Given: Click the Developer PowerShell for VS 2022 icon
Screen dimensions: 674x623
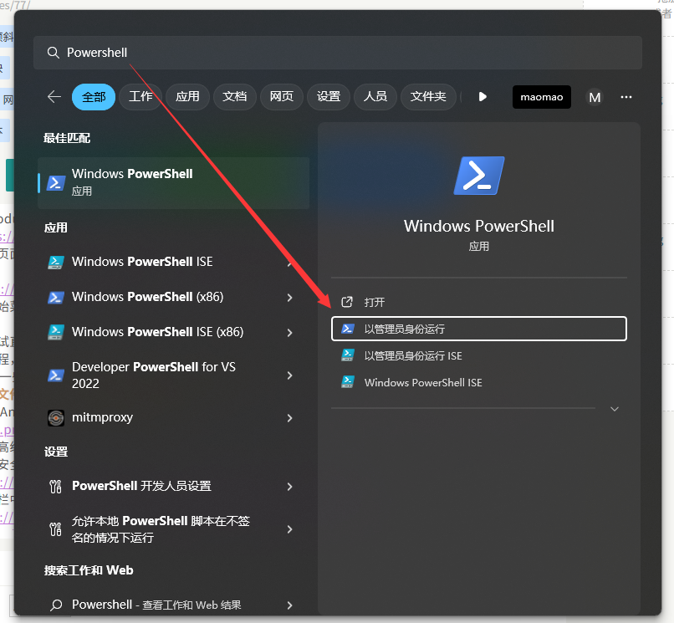Looking at the screenshot, I should [56, 375].
